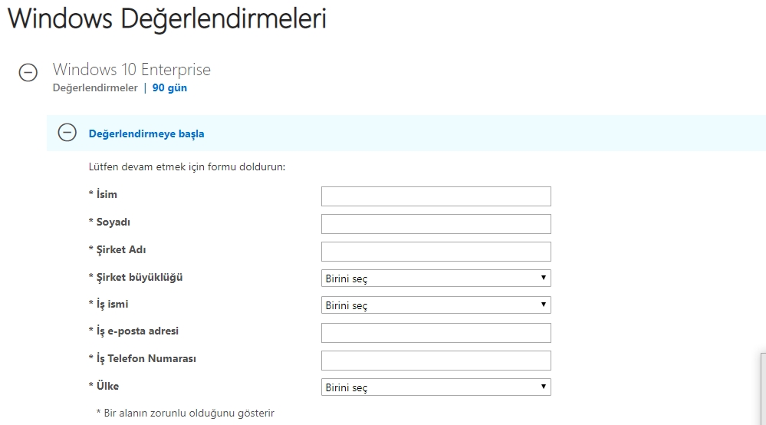Collapse the Değerlendirmeye başla panel
766x425 pixels.
point(67,133)
